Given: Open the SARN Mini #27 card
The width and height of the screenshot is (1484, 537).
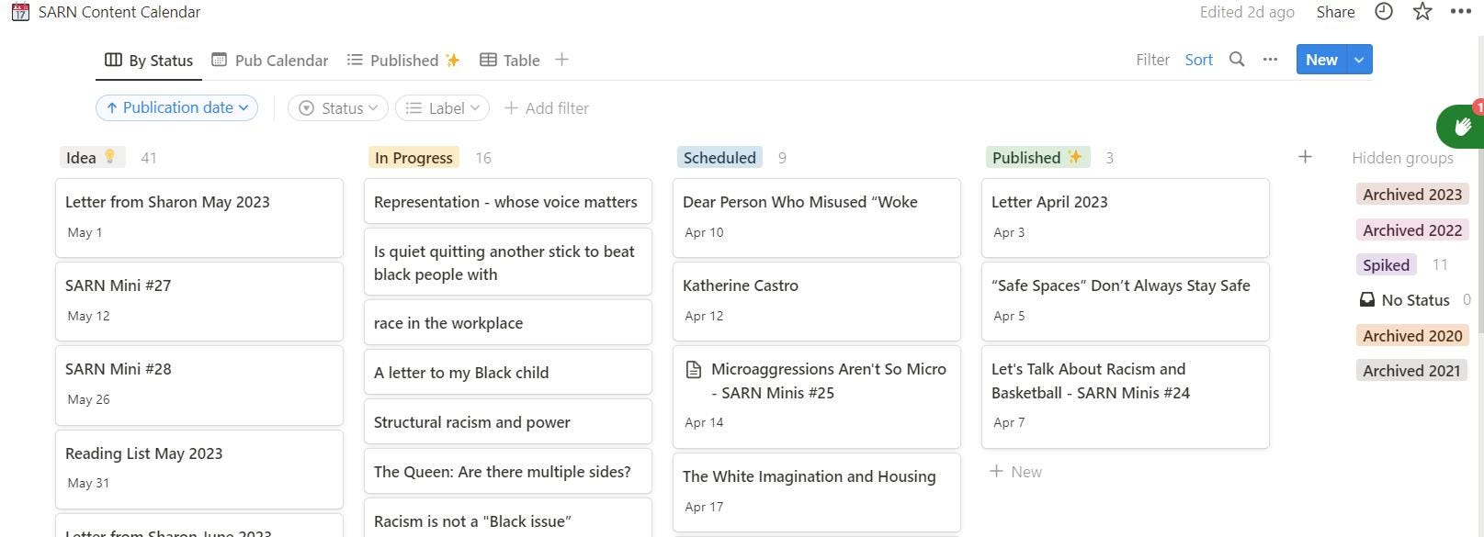Looking at the screenshot, I should pos(199,301).
